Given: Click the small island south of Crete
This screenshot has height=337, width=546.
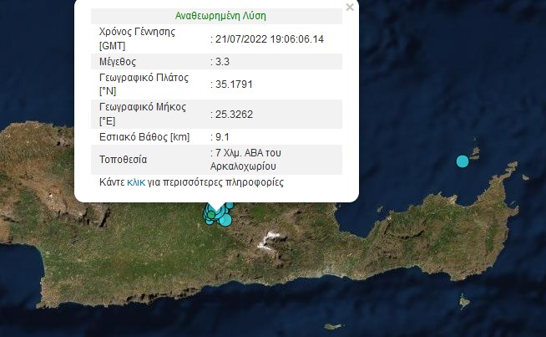Looking at the screenshot, I should [x=332, y=326].
